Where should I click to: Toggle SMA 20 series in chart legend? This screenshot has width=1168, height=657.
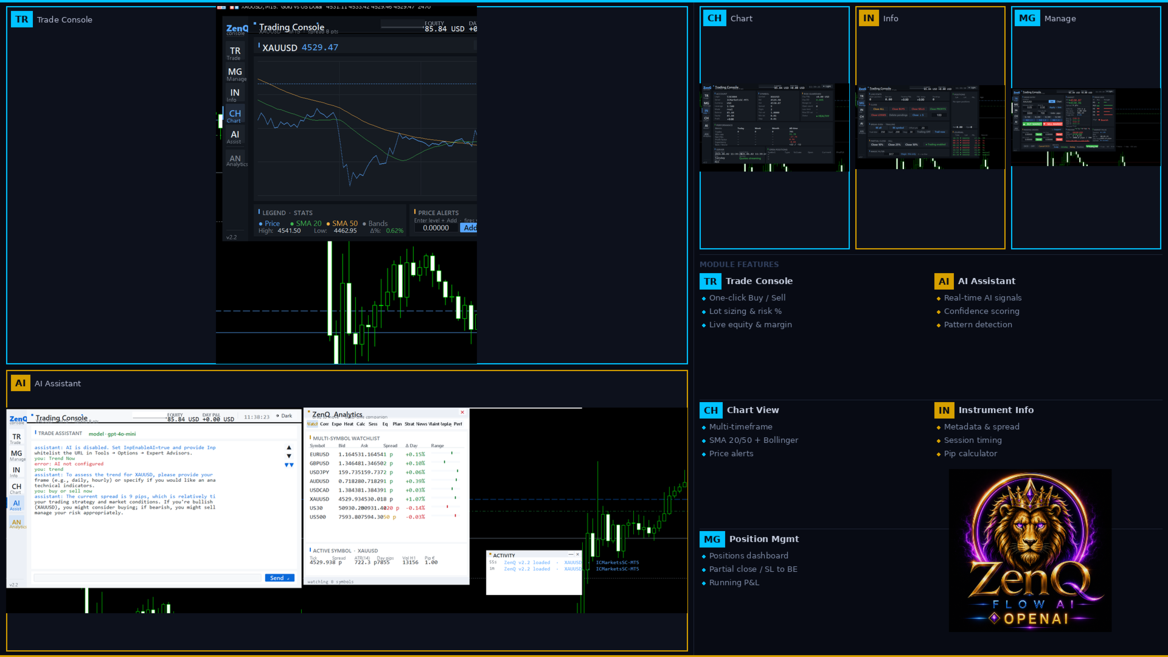coord(305,223)
